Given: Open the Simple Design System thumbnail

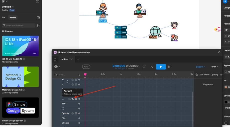Looking at the screenshot, I should tap(20, 107).
